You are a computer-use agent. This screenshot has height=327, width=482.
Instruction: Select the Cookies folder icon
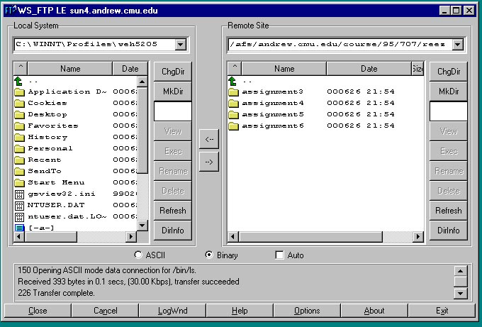click(x=19, y=103)
